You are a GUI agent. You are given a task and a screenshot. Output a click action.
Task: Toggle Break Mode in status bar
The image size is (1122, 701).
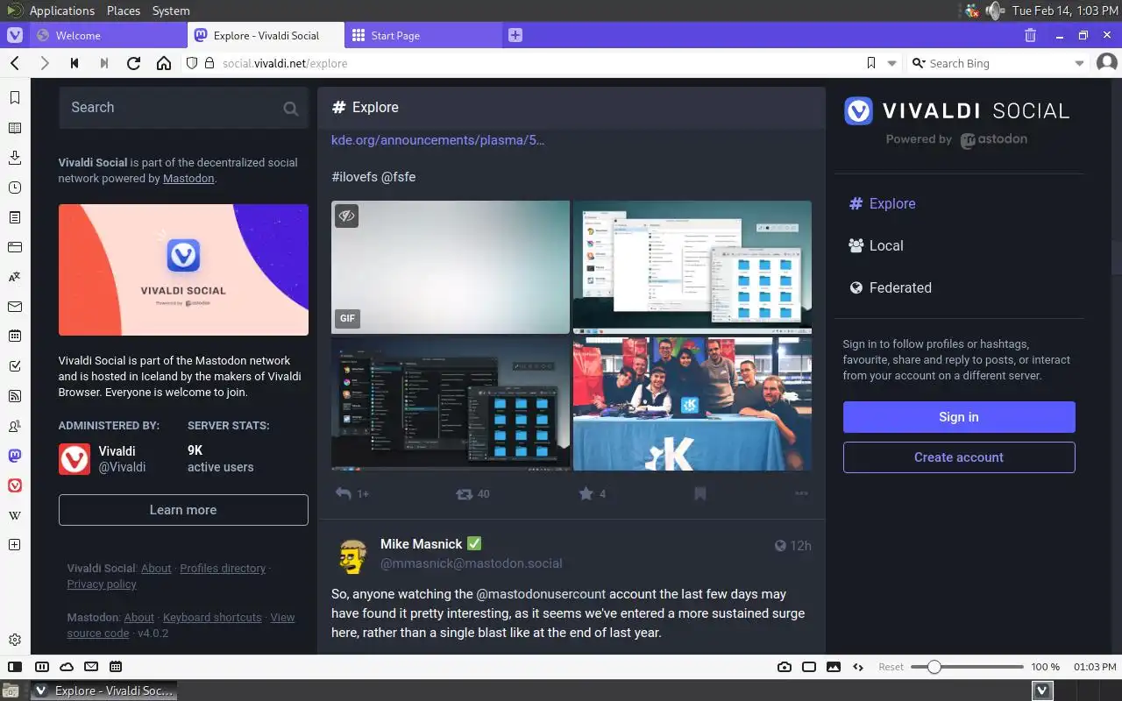pyautogui.click(x=42, y=667)
